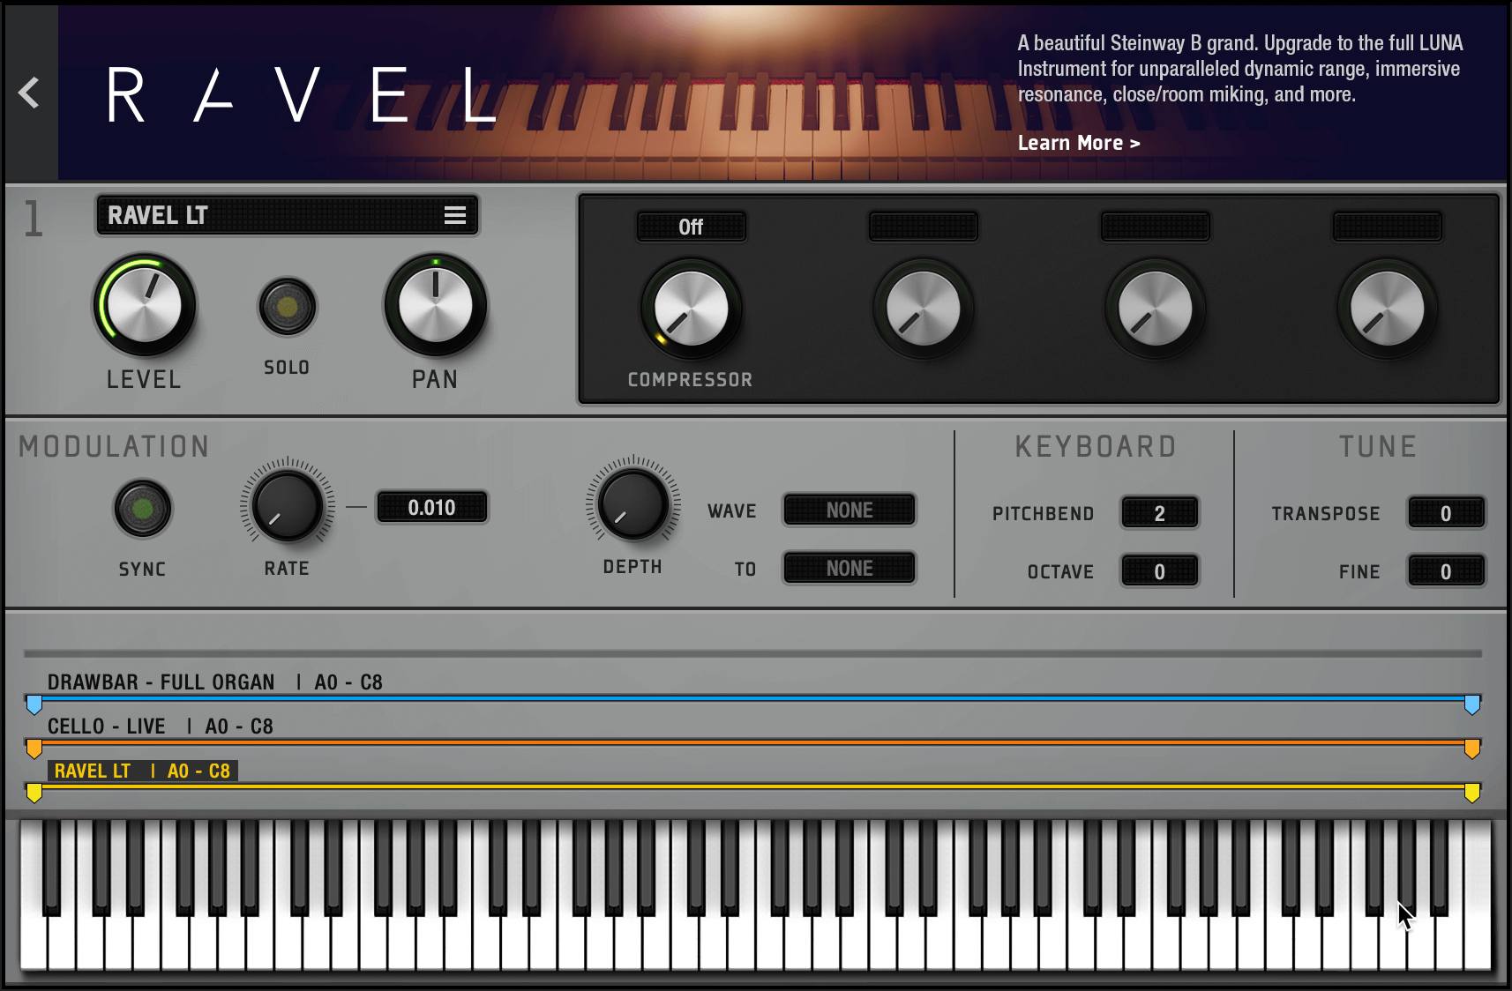Click the PITCHBEND value field

1159,513
